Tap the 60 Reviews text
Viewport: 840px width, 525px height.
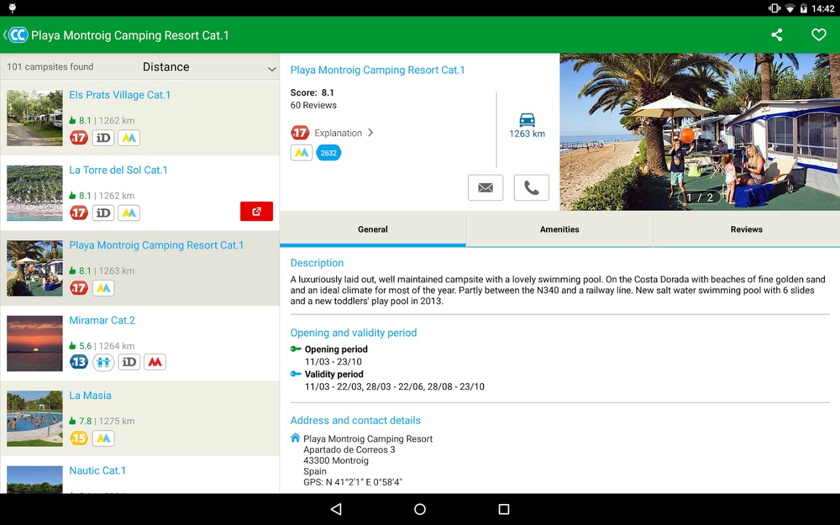tap(314, 105)
